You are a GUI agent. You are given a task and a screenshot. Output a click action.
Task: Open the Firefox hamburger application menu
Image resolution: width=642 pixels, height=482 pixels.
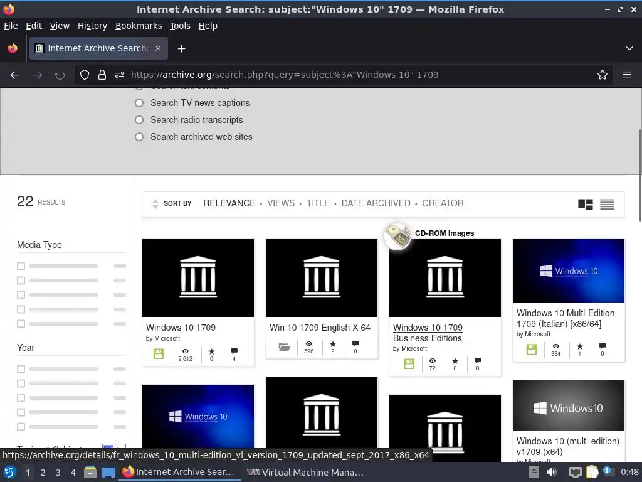pyautogui.click(x=627, y=75)
